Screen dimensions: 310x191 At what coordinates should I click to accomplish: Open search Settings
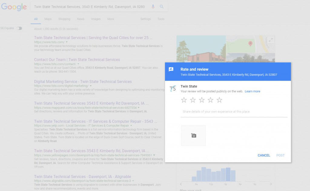click(146, 19)
